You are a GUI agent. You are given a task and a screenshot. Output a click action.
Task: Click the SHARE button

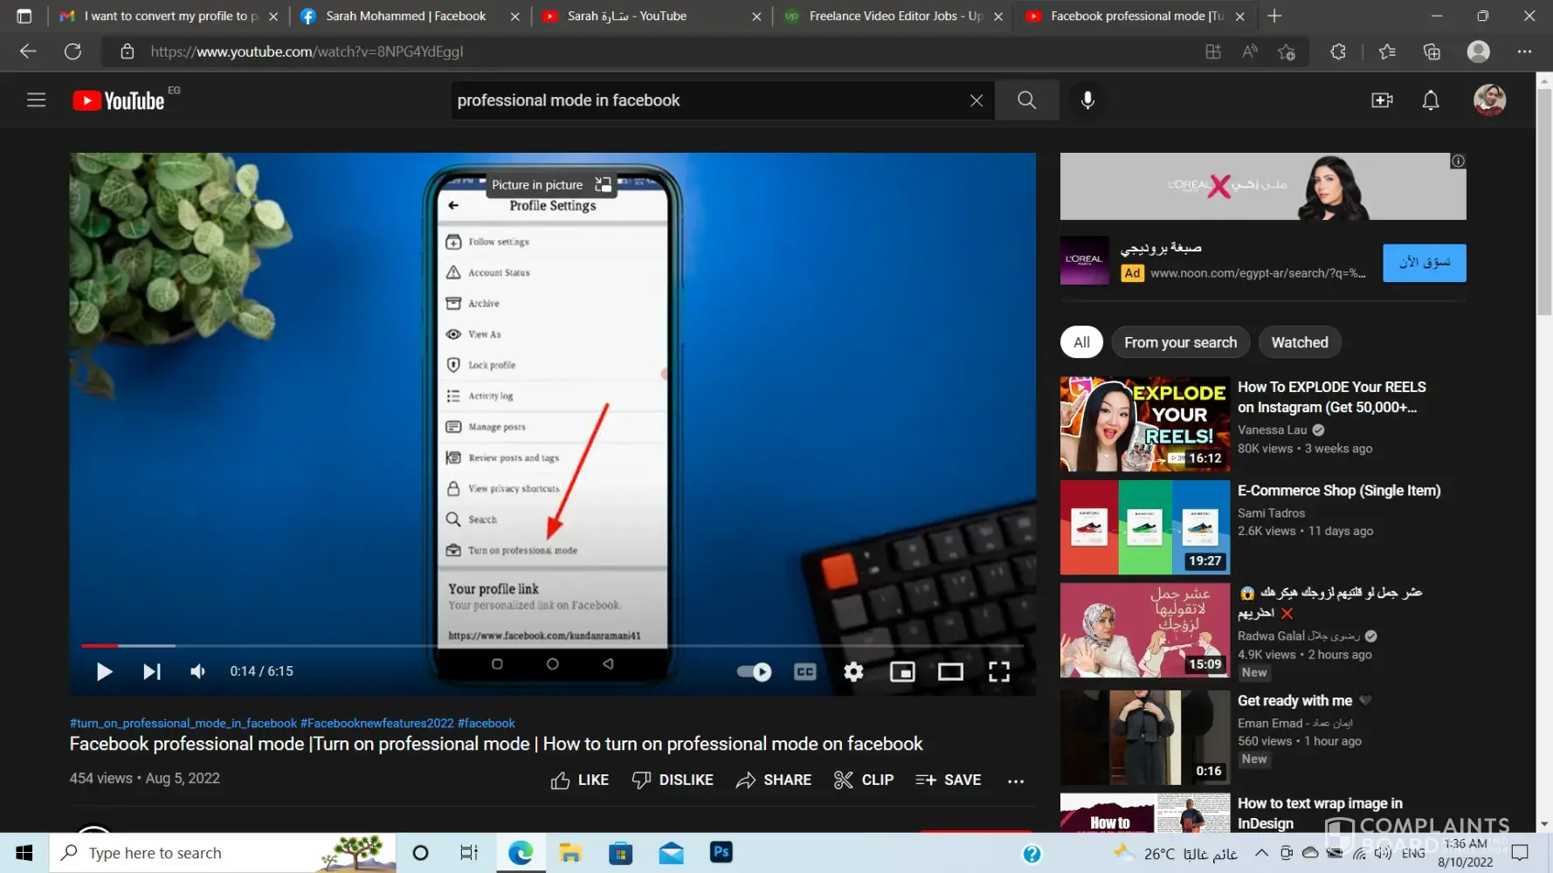click(x=774, y=780)
